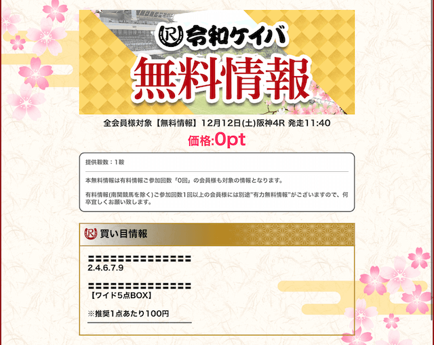Click the 価格:0pt price label
Image resolution: width=434 pixels, height=345 pixels.
coord(217,140)
